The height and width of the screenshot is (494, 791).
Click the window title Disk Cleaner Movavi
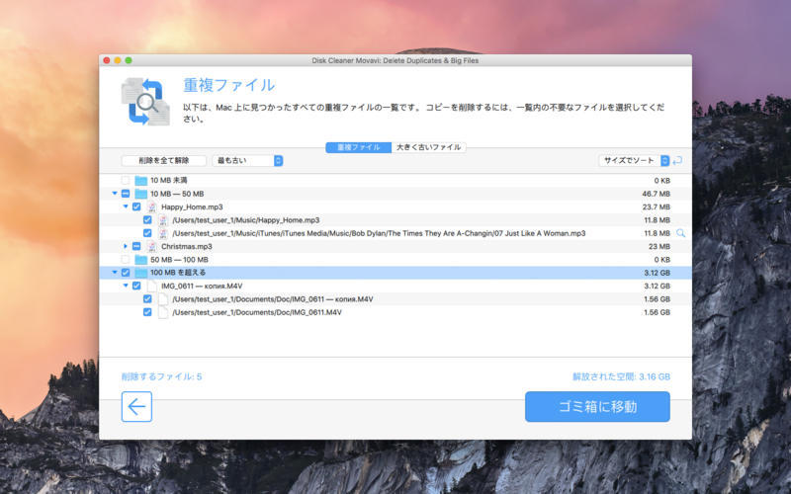tap(395, 60)
